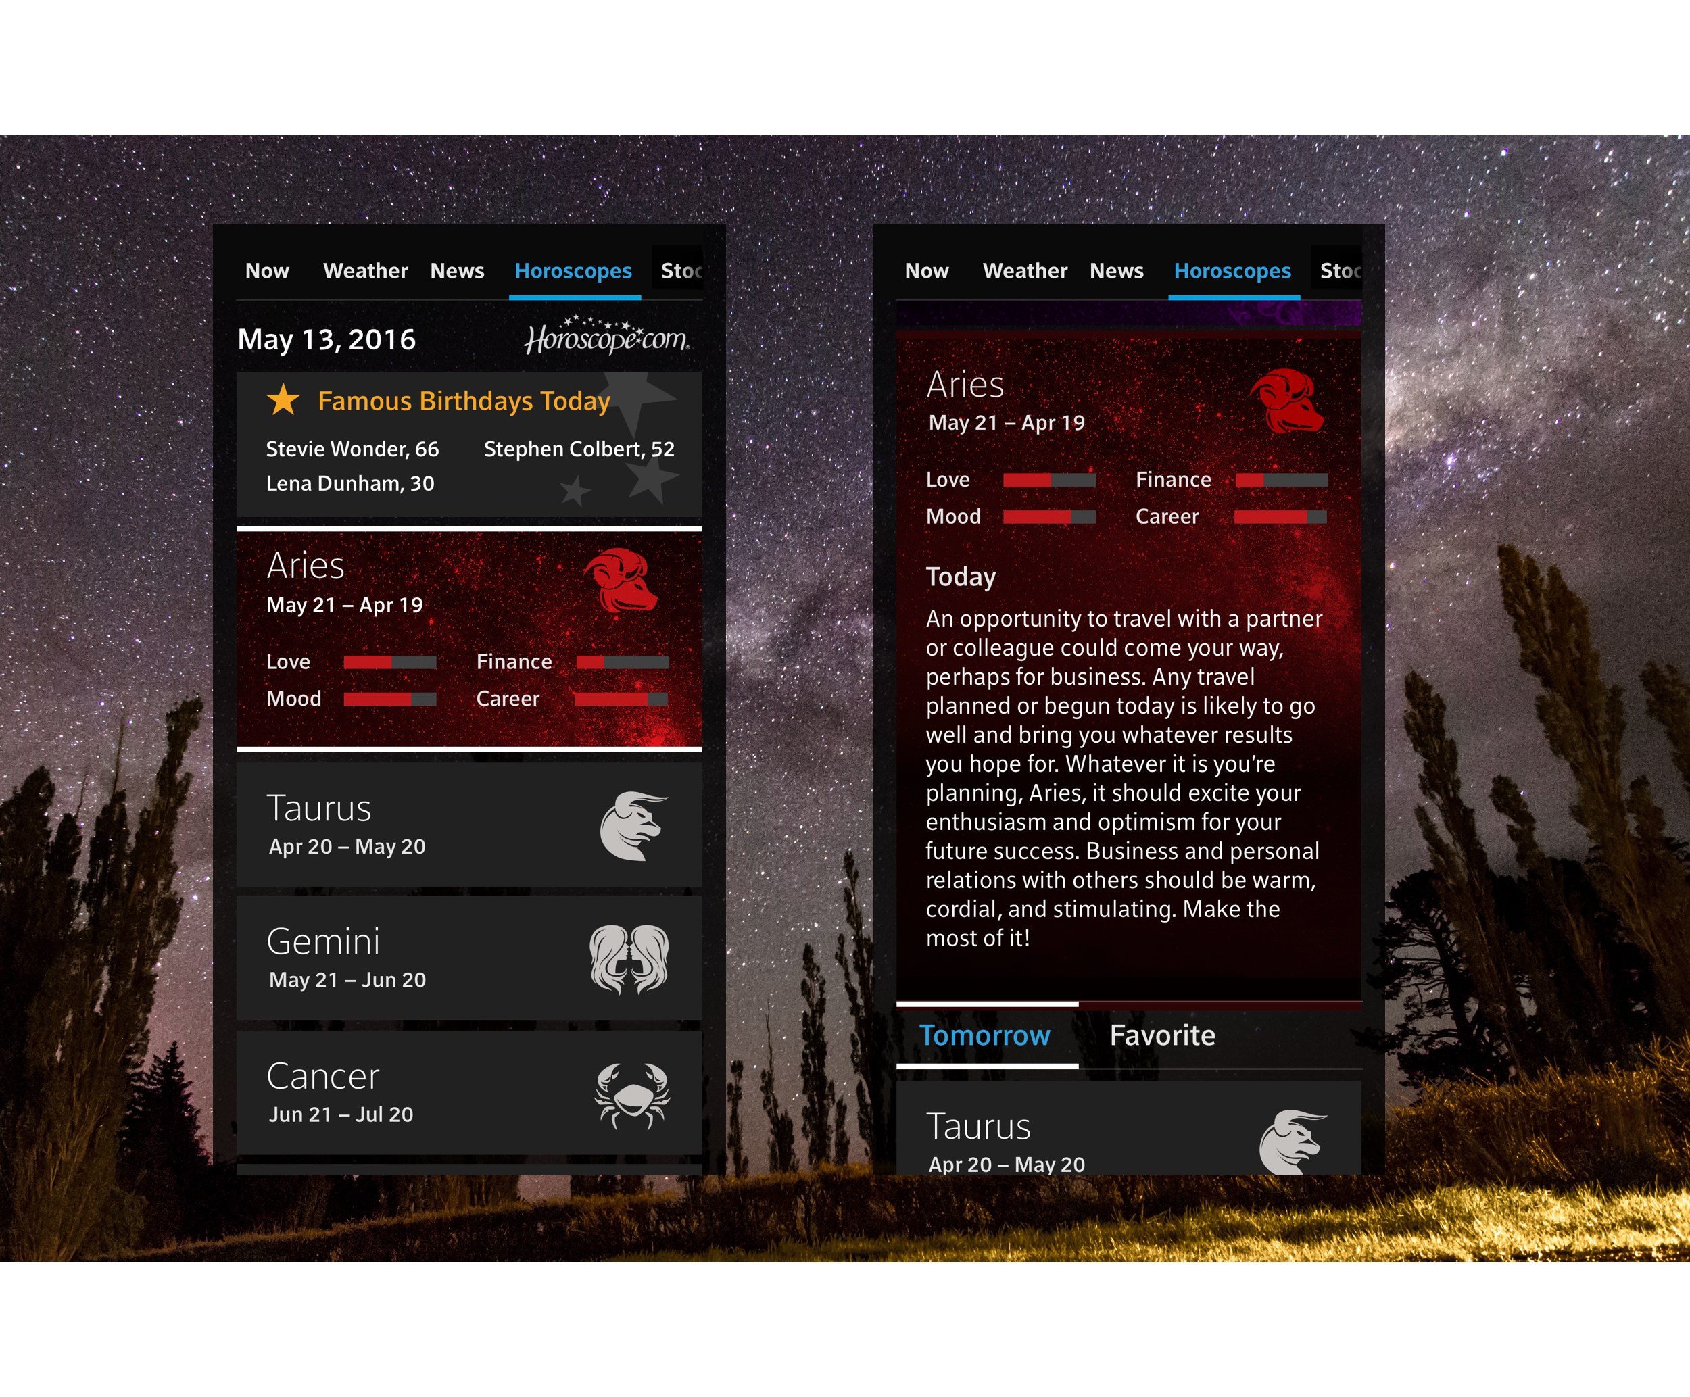Click the Gemini twins icon
Viewport: 1690px width, 1397px height.
[629, 959]
